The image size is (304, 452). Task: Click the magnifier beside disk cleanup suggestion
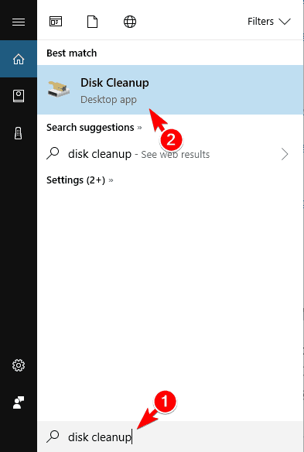tap(53, 154)
